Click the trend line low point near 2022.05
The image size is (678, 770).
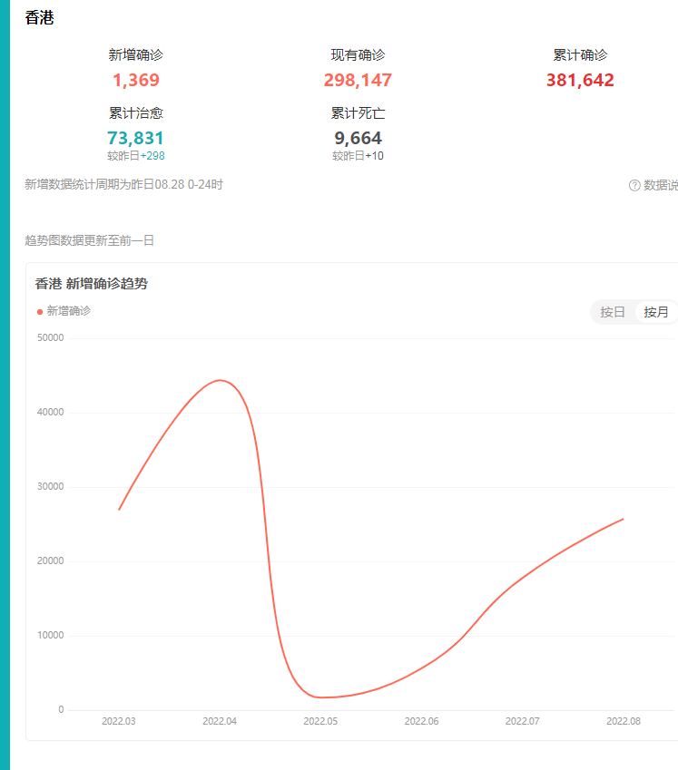pyautogui.click(x=320, y=697)
